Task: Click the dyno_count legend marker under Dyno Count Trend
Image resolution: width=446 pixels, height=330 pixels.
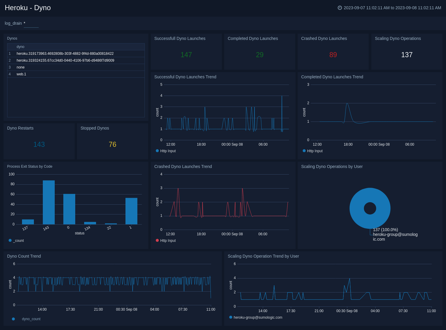Action: tap(13, 319)
